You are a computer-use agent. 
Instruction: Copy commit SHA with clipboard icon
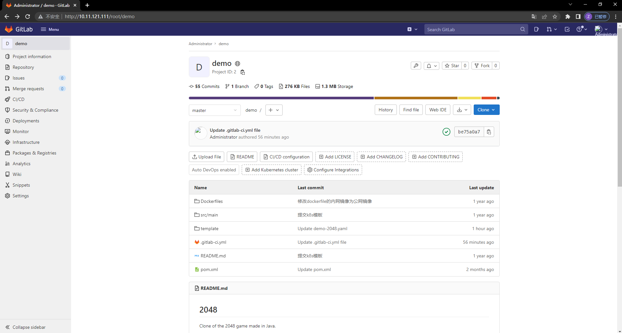pyautogui.click(x=489, y=132)
